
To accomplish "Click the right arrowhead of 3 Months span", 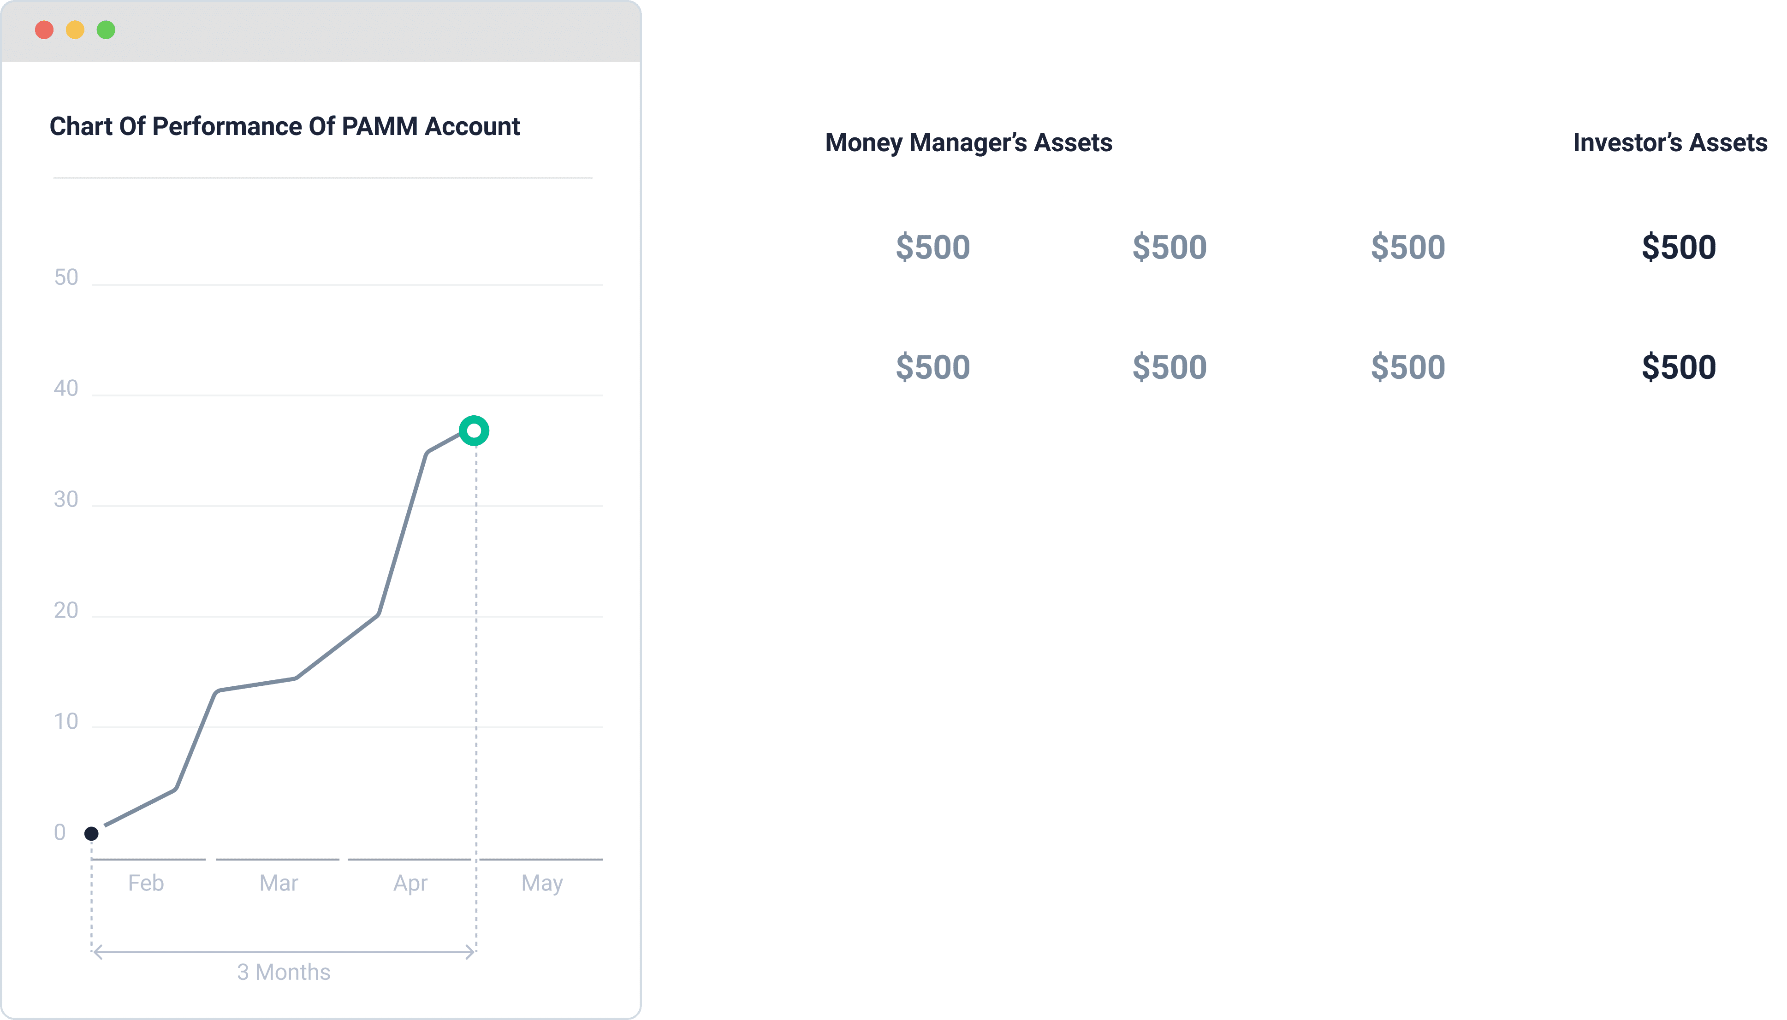I will (469, 952).
